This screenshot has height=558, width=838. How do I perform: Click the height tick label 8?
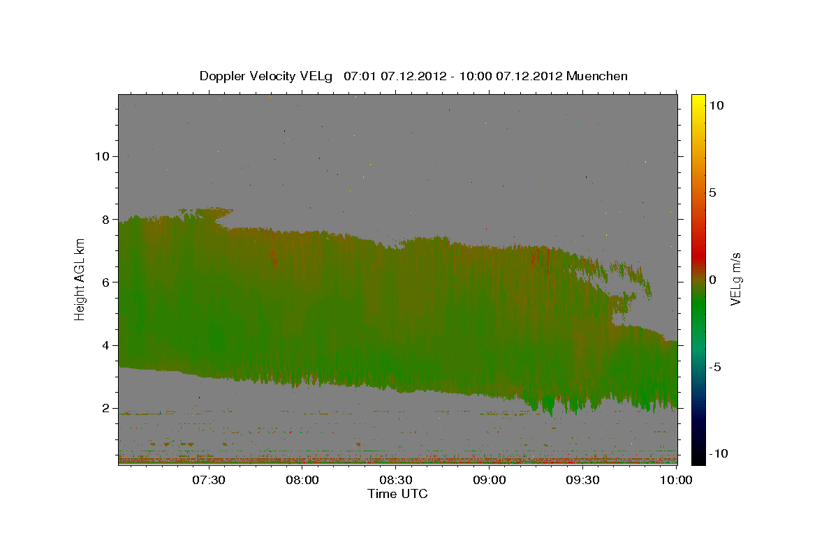[105, 219]
